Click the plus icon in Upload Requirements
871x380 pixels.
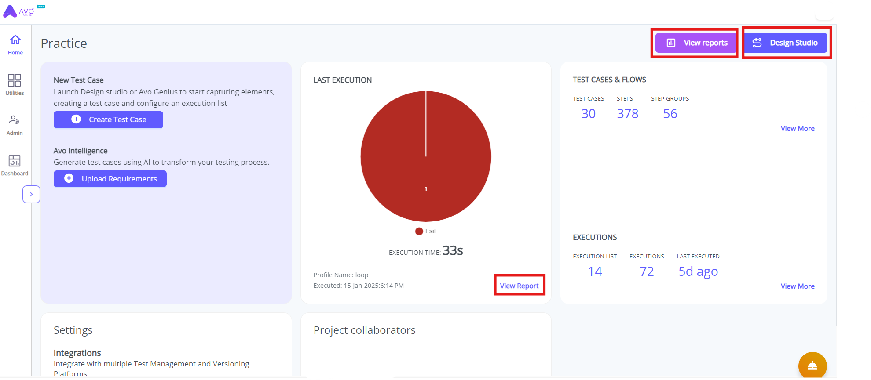tap(69, 178)
